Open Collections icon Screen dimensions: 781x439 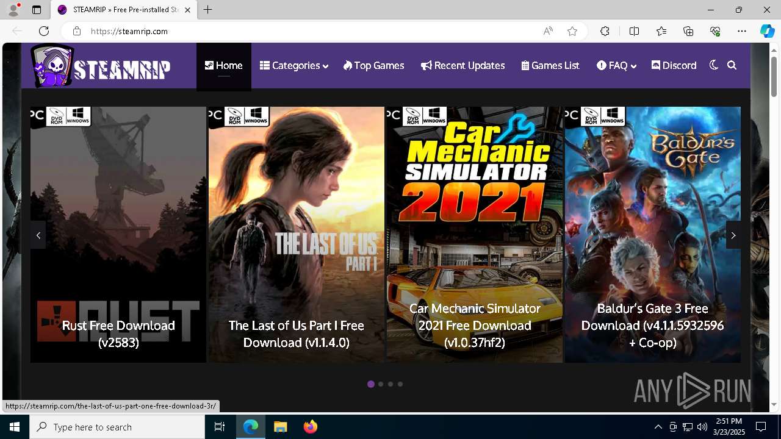tap(688, 31)
